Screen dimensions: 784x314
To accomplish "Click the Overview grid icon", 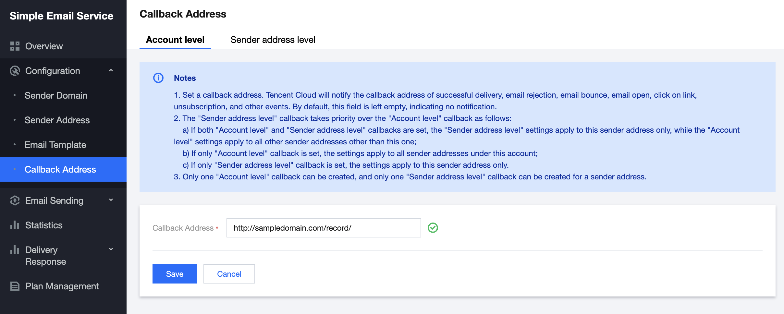I will point(15,46).
